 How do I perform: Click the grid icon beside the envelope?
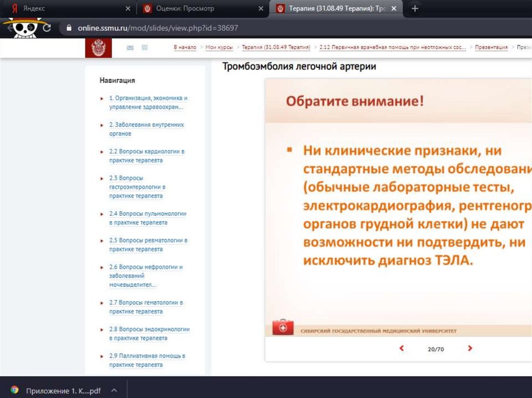pyautogui.click(x=144, y=48)
